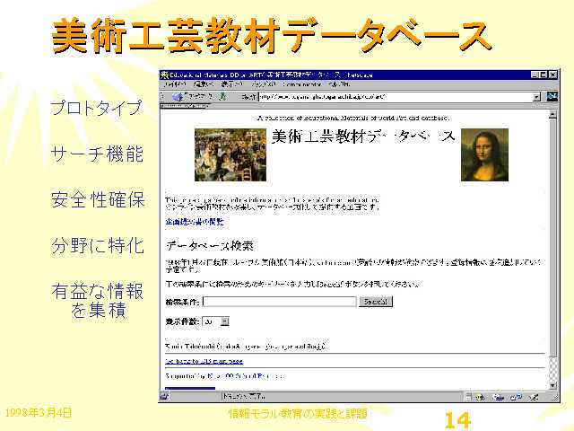Click the Renoir painting thumbnail
Screen dimensions: 574x431
(x=230, y=154)
